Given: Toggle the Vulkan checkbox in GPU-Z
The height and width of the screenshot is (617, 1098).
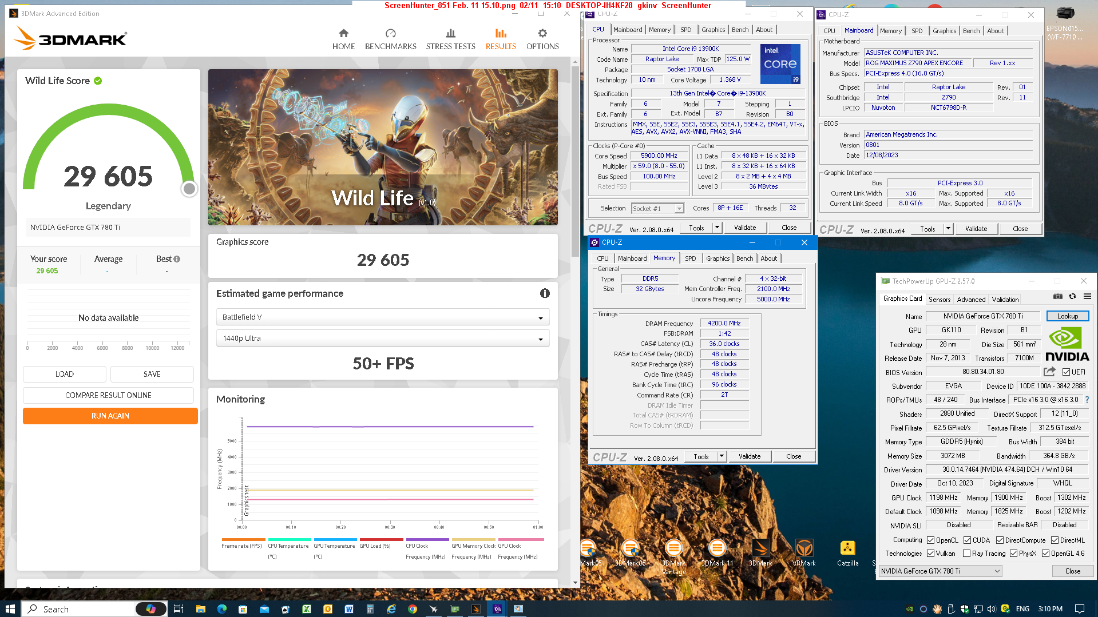Looking at the screenshot, I should click(931, 554).
